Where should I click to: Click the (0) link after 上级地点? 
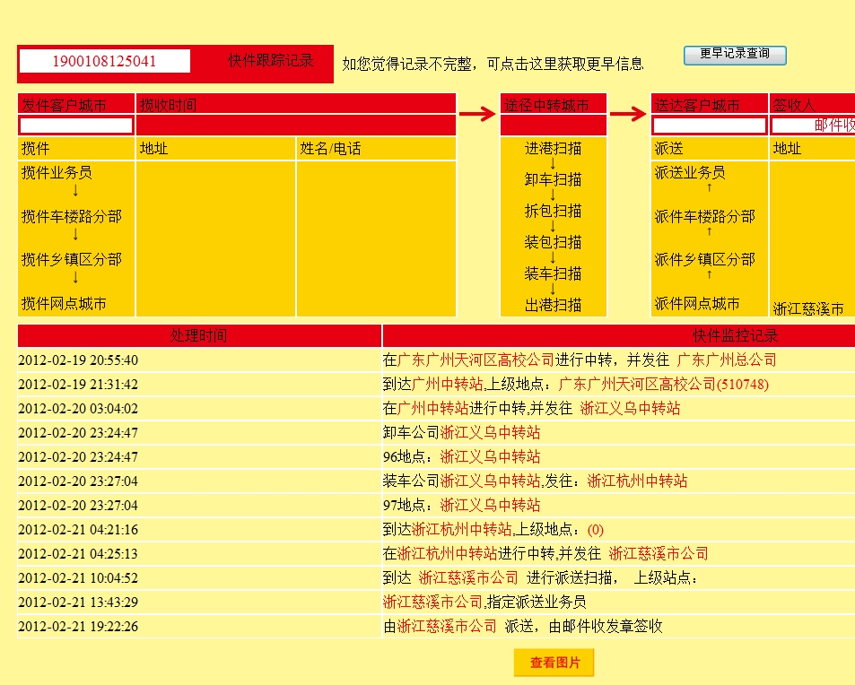click(595, 529)
